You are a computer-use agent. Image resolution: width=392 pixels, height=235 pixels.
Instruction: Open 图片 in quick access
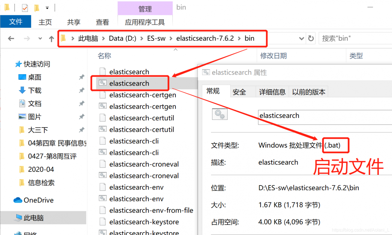click(35, 117)
